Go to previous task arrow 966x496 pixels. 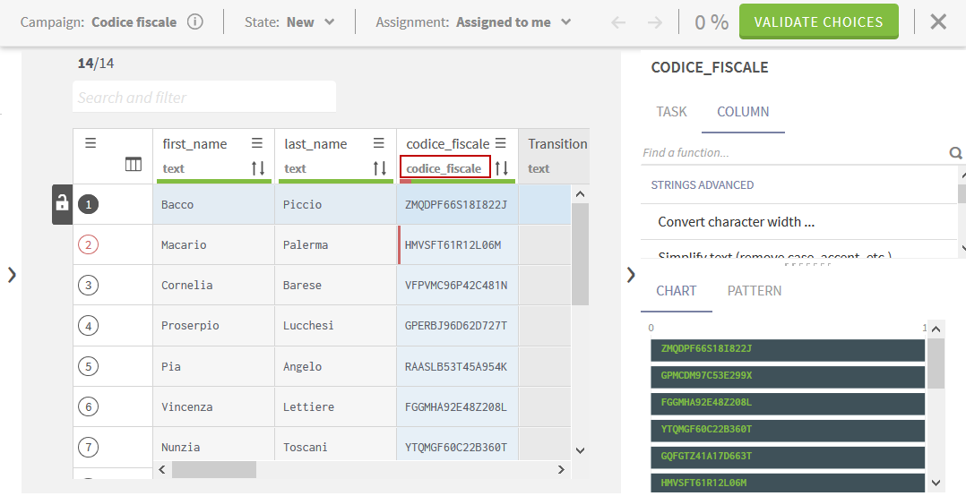pyautogui.click(x=618, y=22)
